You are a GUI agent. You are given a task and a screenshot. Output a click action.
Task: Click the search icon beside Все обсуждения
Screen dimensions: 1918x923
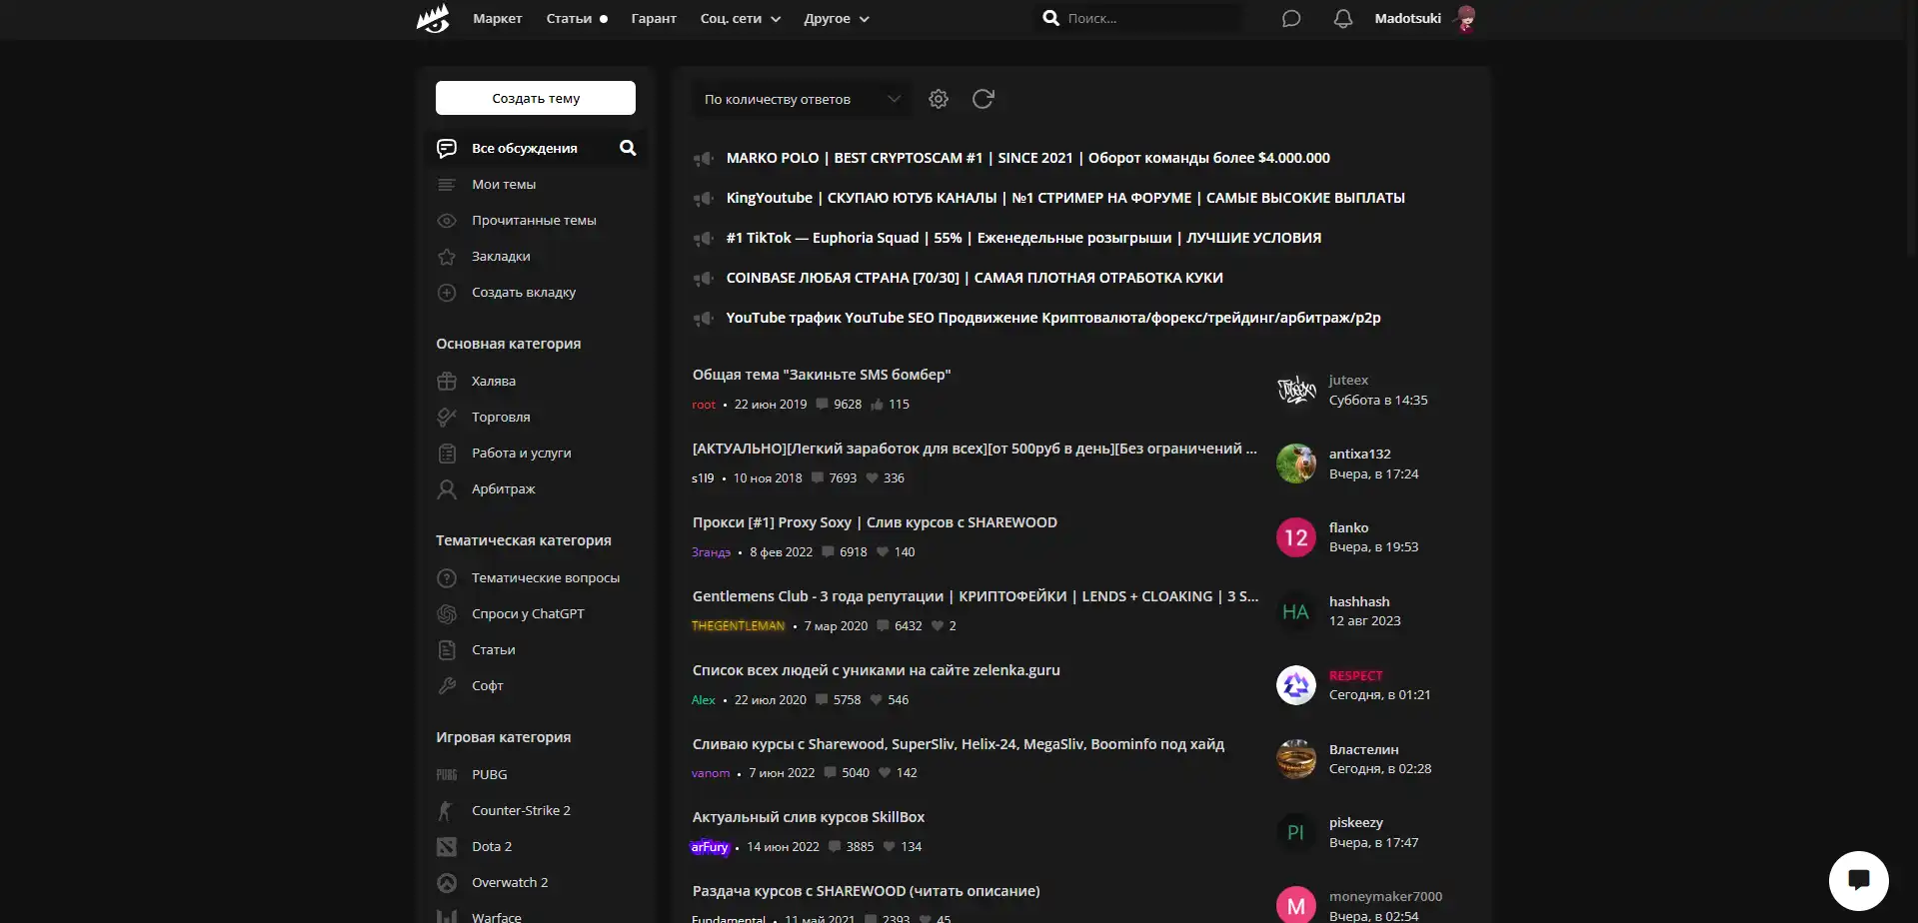pos(628,148)
